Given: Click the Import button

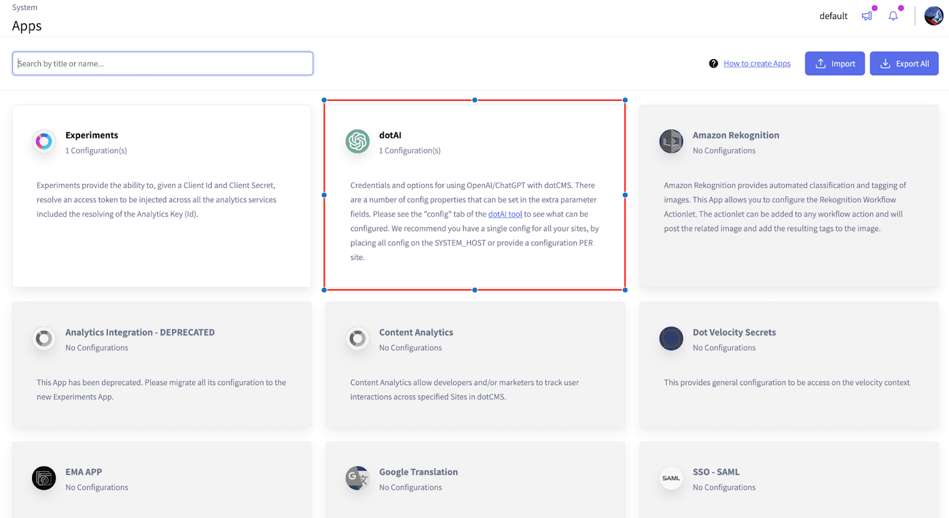Looking at the screenshot, I should tap(835, 63).
